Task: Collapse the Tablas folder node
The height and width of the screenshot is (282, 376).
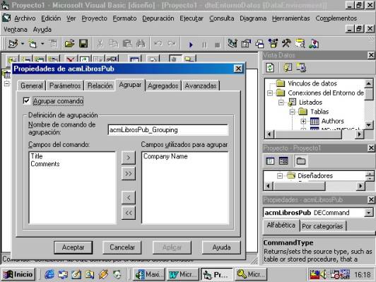Action: [292, 112]
